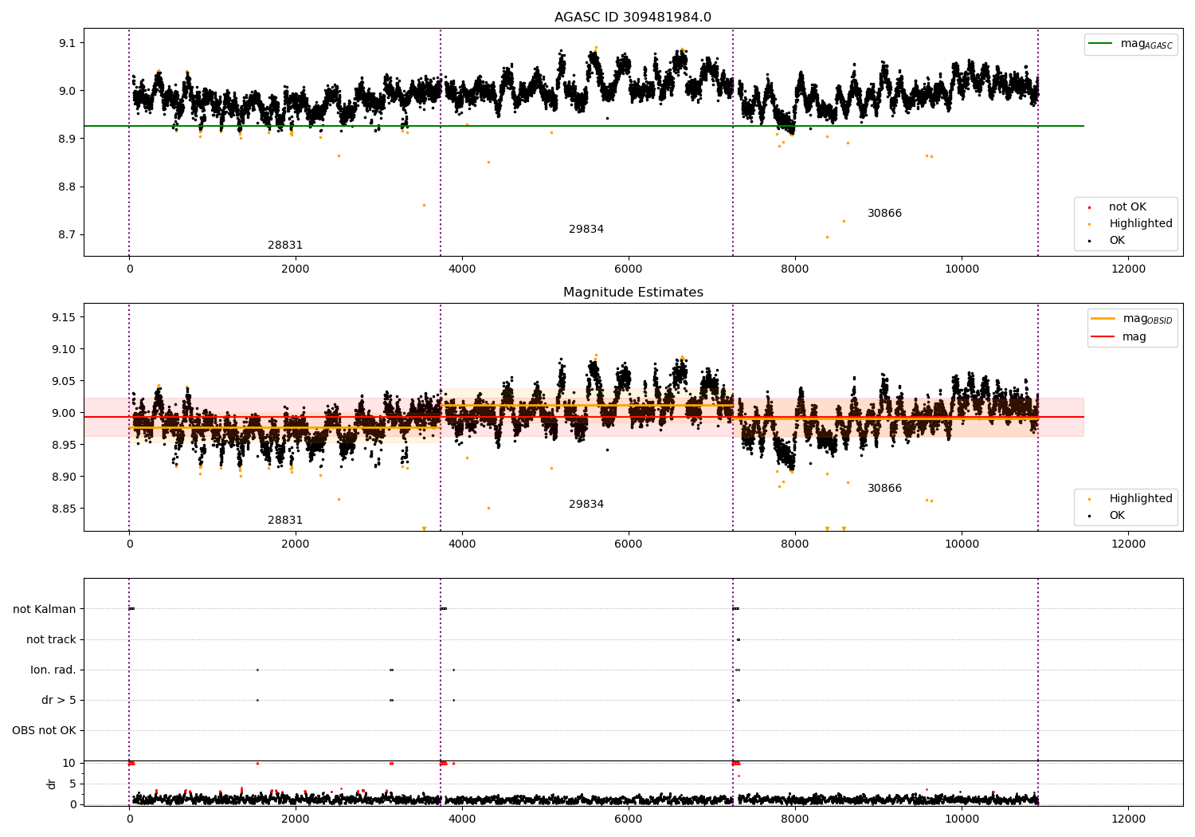Select observation label 30866 in top plot

884,214
